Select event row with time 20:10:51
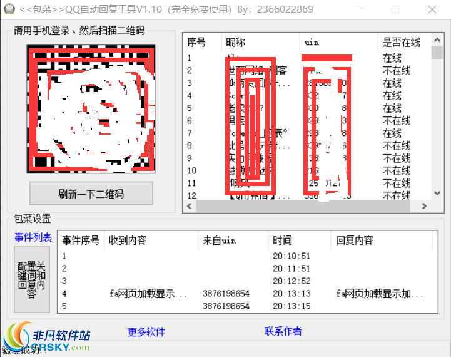Viewport: 451px width, 357px height. (x=248, y=256)
